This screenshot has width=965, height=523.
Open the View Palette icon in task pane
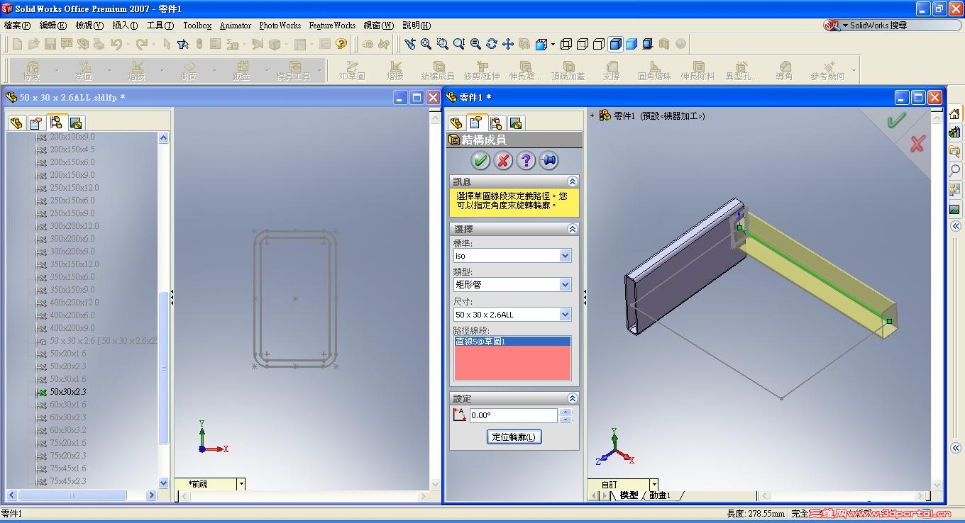(955, 189)
